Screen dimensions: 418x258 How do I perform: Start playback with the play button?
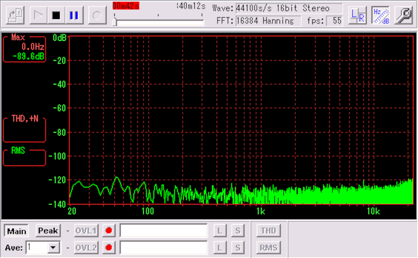38,16
